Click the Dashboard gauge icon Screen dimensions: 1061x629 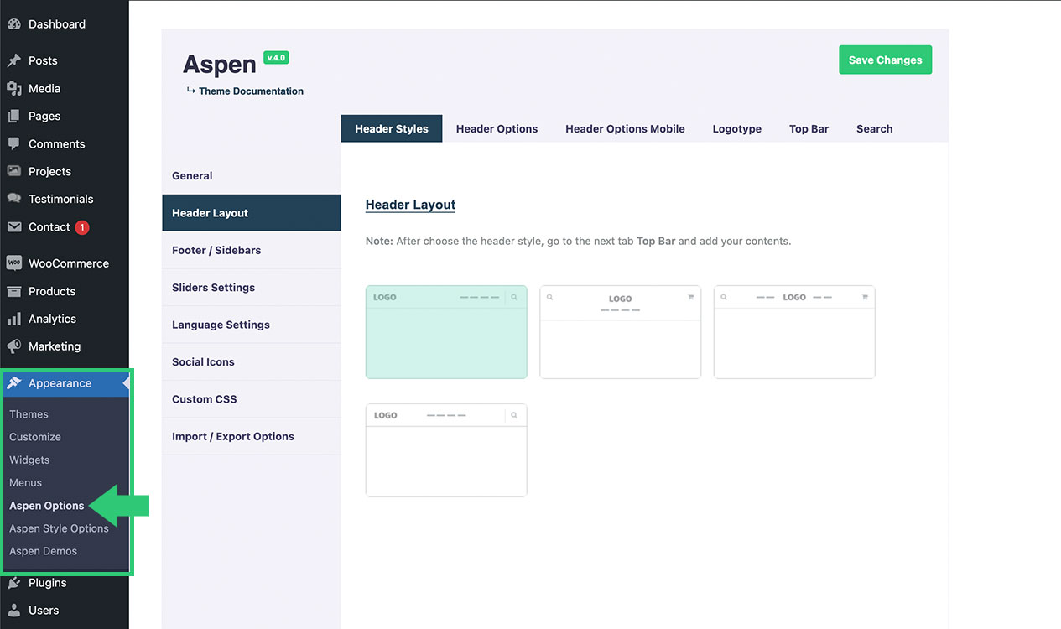(13, 24)
